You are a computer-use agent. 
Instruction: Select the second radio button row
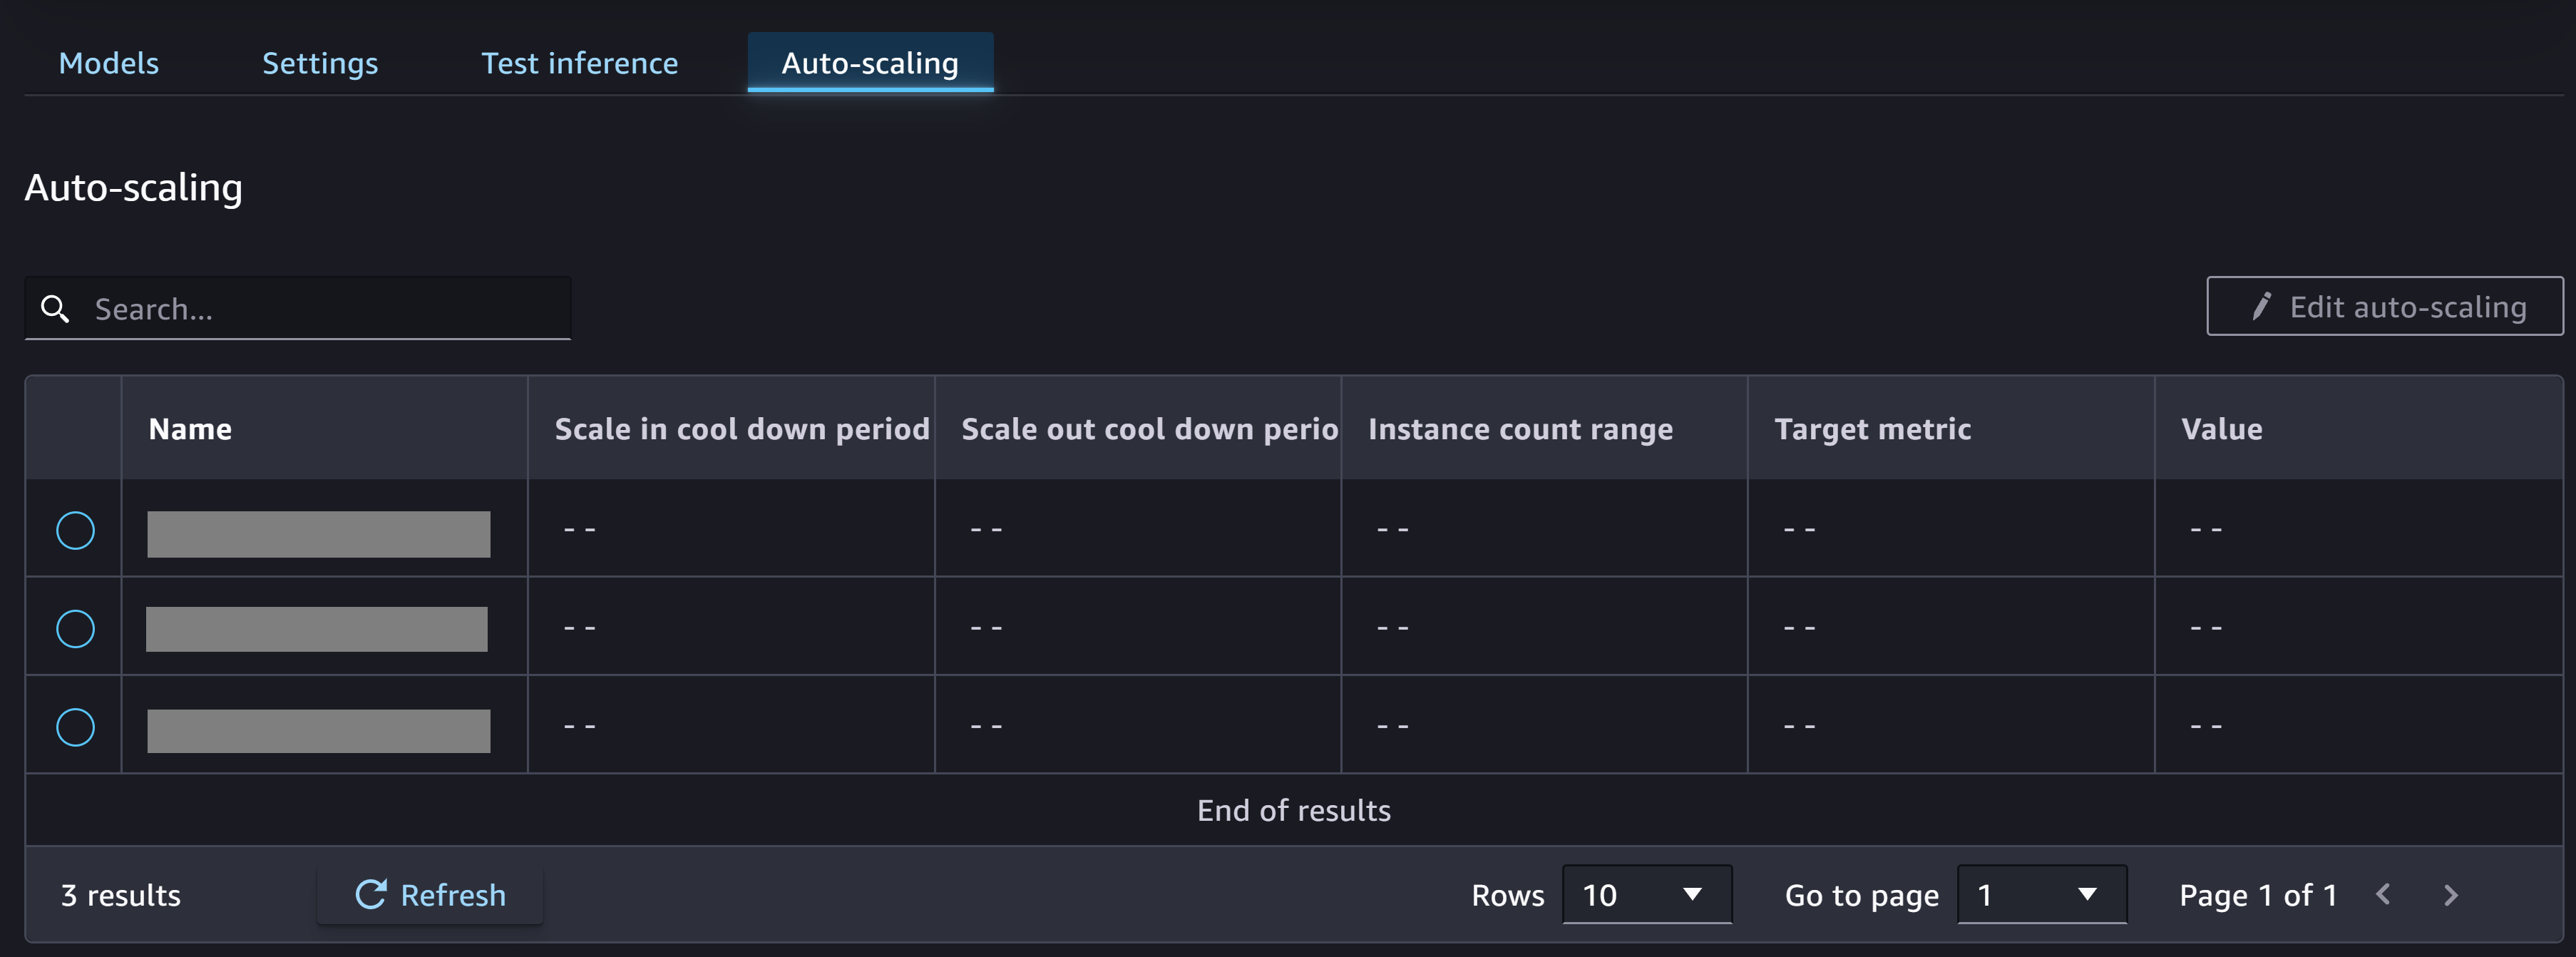click(76, 627)
